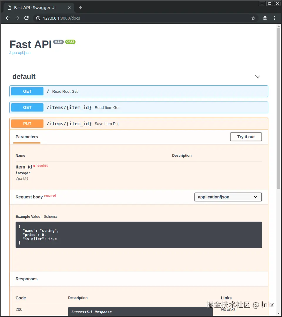Switch to the Schema tab
The image size is (282, 317).
(x=50, y=217)
